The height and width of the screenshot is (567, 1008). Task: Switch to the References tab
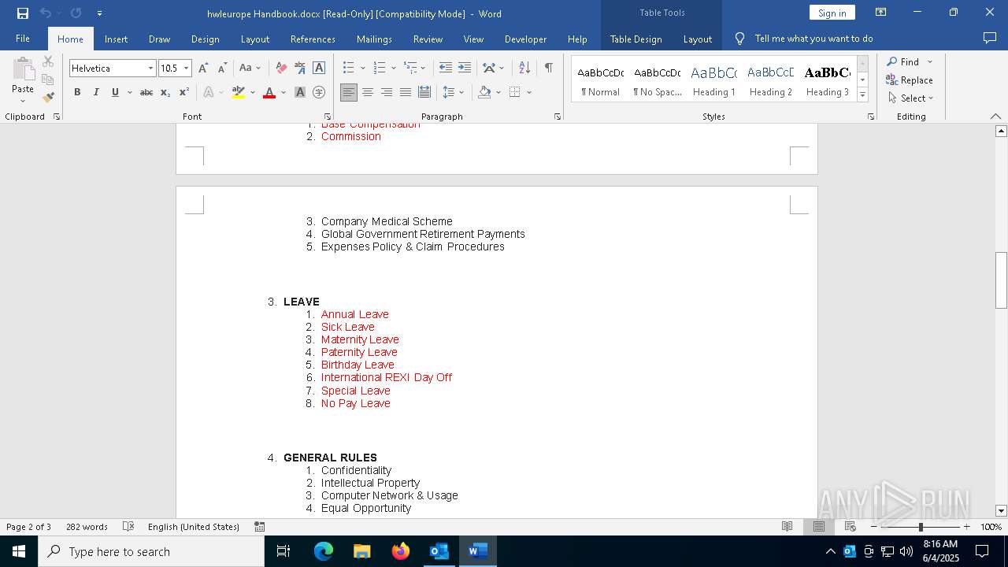313,39
